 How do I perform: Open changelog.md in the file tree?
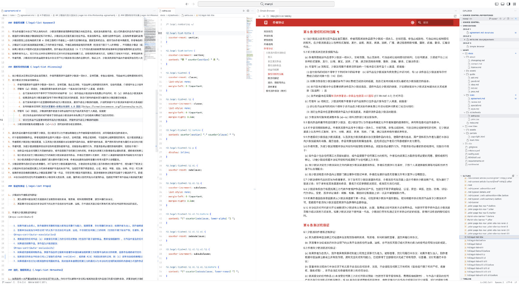478,60
